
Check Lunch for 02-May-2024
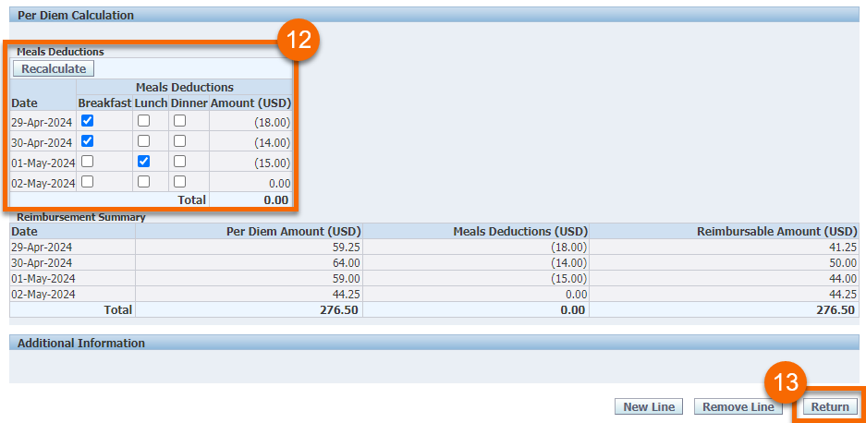click(143, 182)
